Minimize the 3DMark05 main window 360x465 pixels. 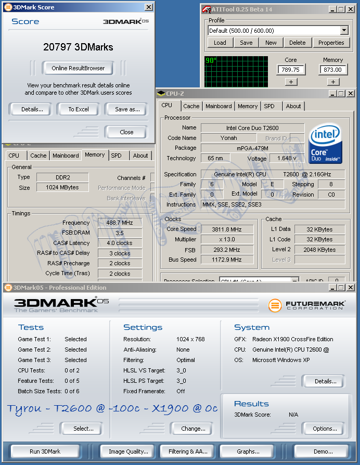click(333, 287)
